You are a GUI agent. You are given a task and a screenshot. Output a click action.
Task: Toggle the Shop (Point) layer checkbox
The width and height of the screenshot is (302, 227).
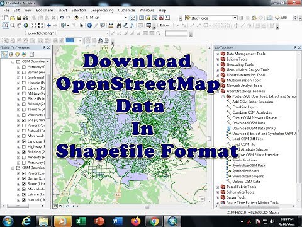pos(24,120)
